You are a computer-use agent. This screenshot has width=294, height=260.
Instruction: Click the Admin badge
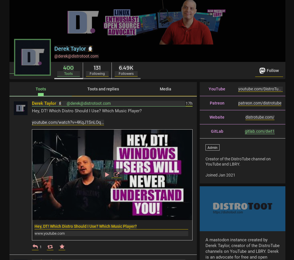(x=212, y=148)
